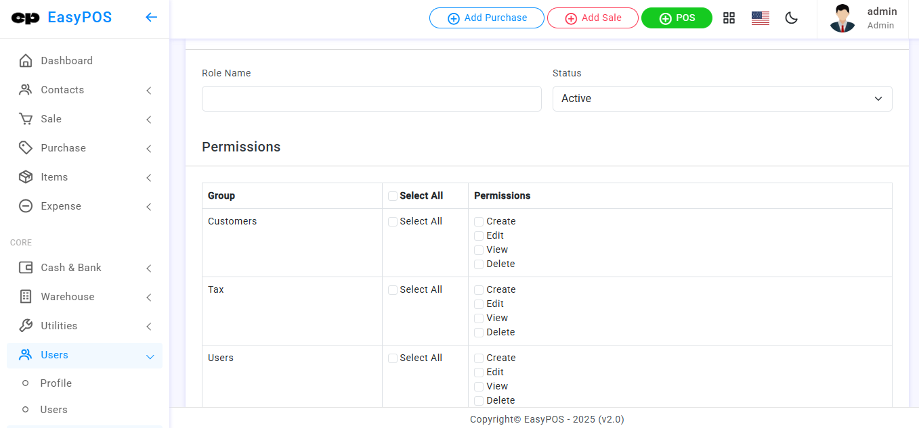919x428 pixels.
Task: Tick Select All for Users group
Action: click(x=393, y=358)
